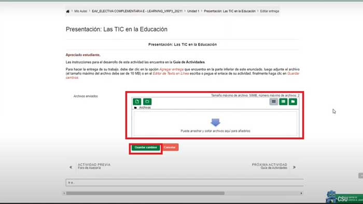Go to Unidad 1 breadcrumb link
363x204 pixels.
pyautogui.click(x=193, y=11)
